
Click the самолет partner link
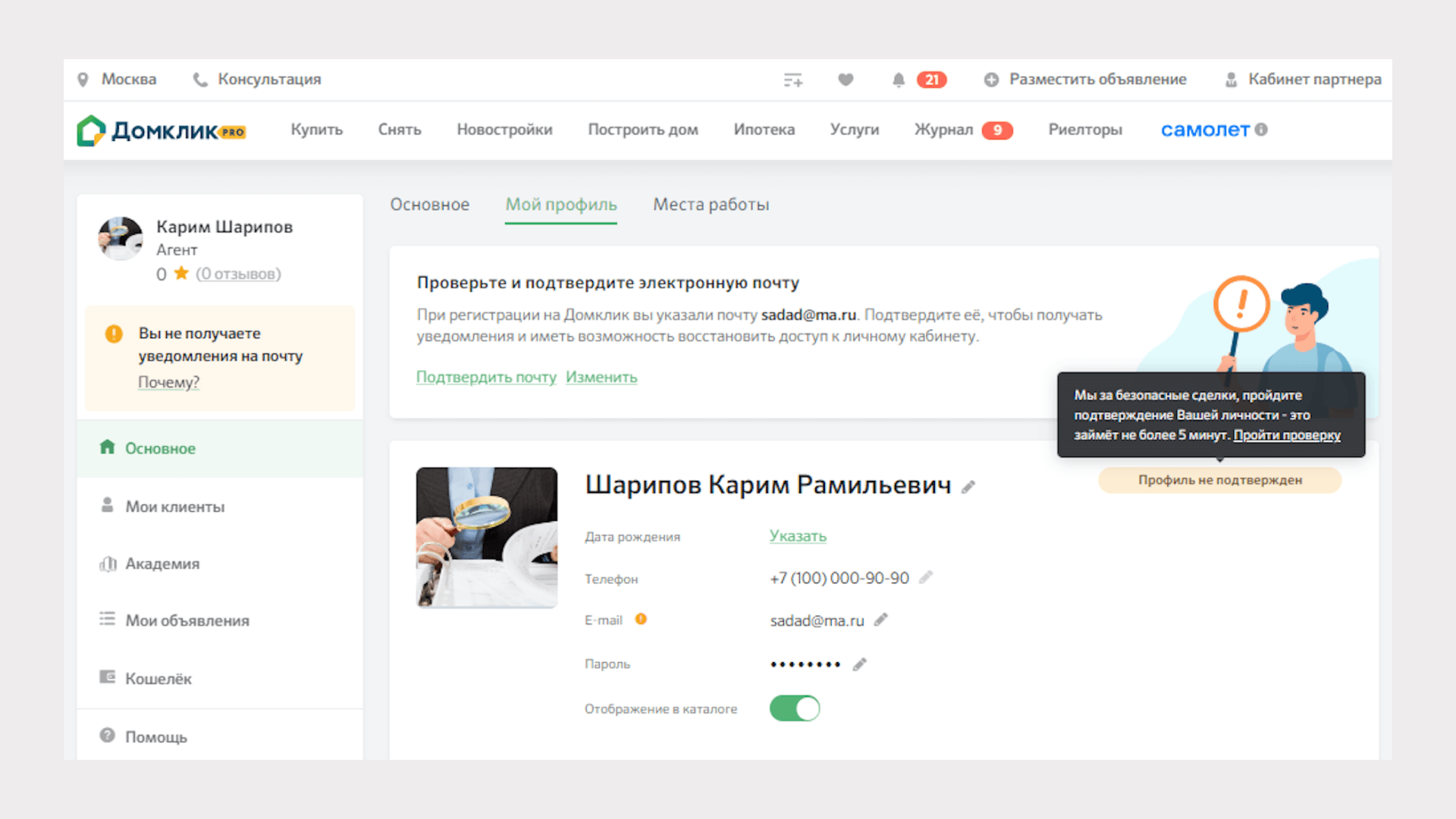click(x=1205, y=130)
